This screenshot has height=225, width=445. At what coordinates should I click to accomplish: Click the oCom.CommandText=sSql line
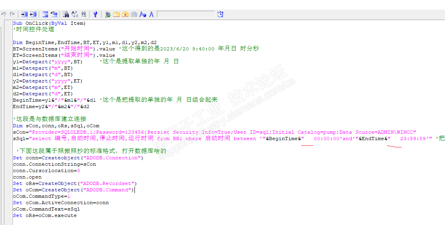point(46,209)
